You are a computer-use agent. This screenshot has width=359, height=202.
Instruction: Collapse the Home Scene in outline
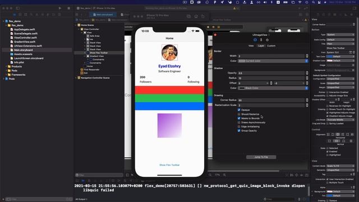(x=76, y=25)
